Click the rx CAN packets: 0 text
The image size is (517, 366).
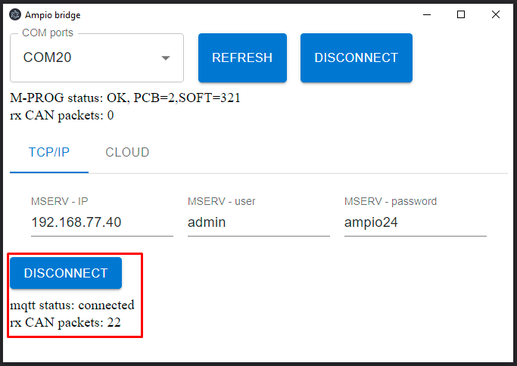click(x=62, y=116)
